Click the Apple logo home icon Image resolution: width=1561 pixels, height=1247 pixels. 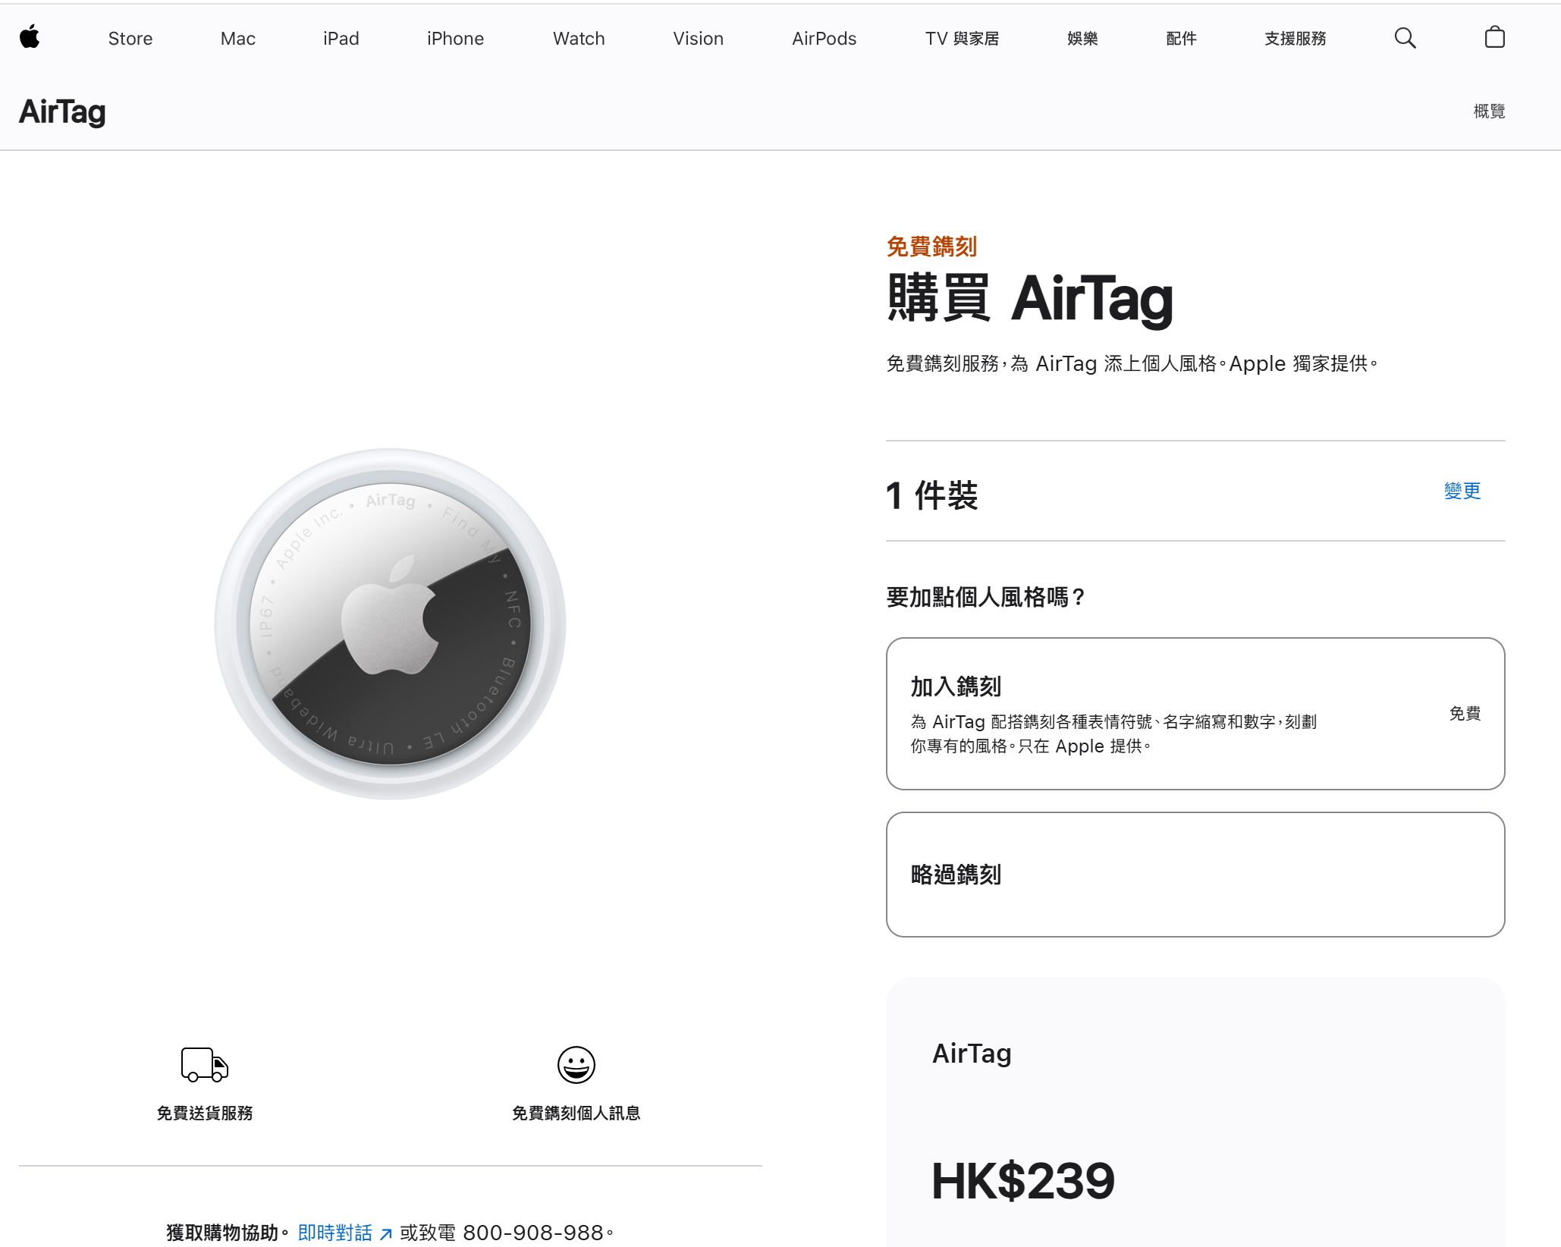coord(30,37)
